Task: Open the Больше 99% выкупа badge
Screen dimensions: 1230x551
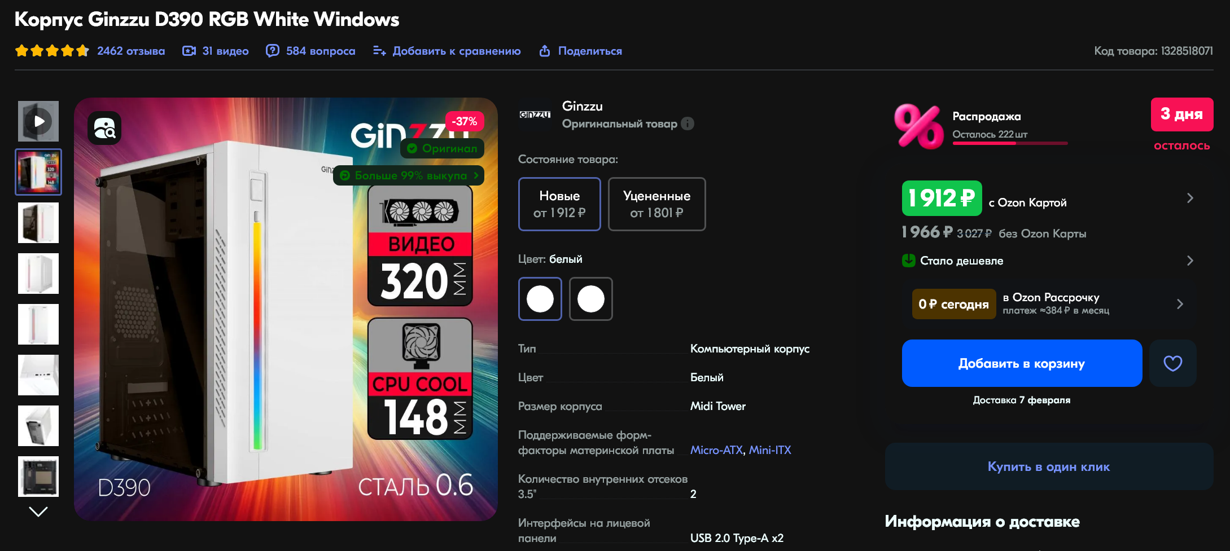Action: point(409,175)
